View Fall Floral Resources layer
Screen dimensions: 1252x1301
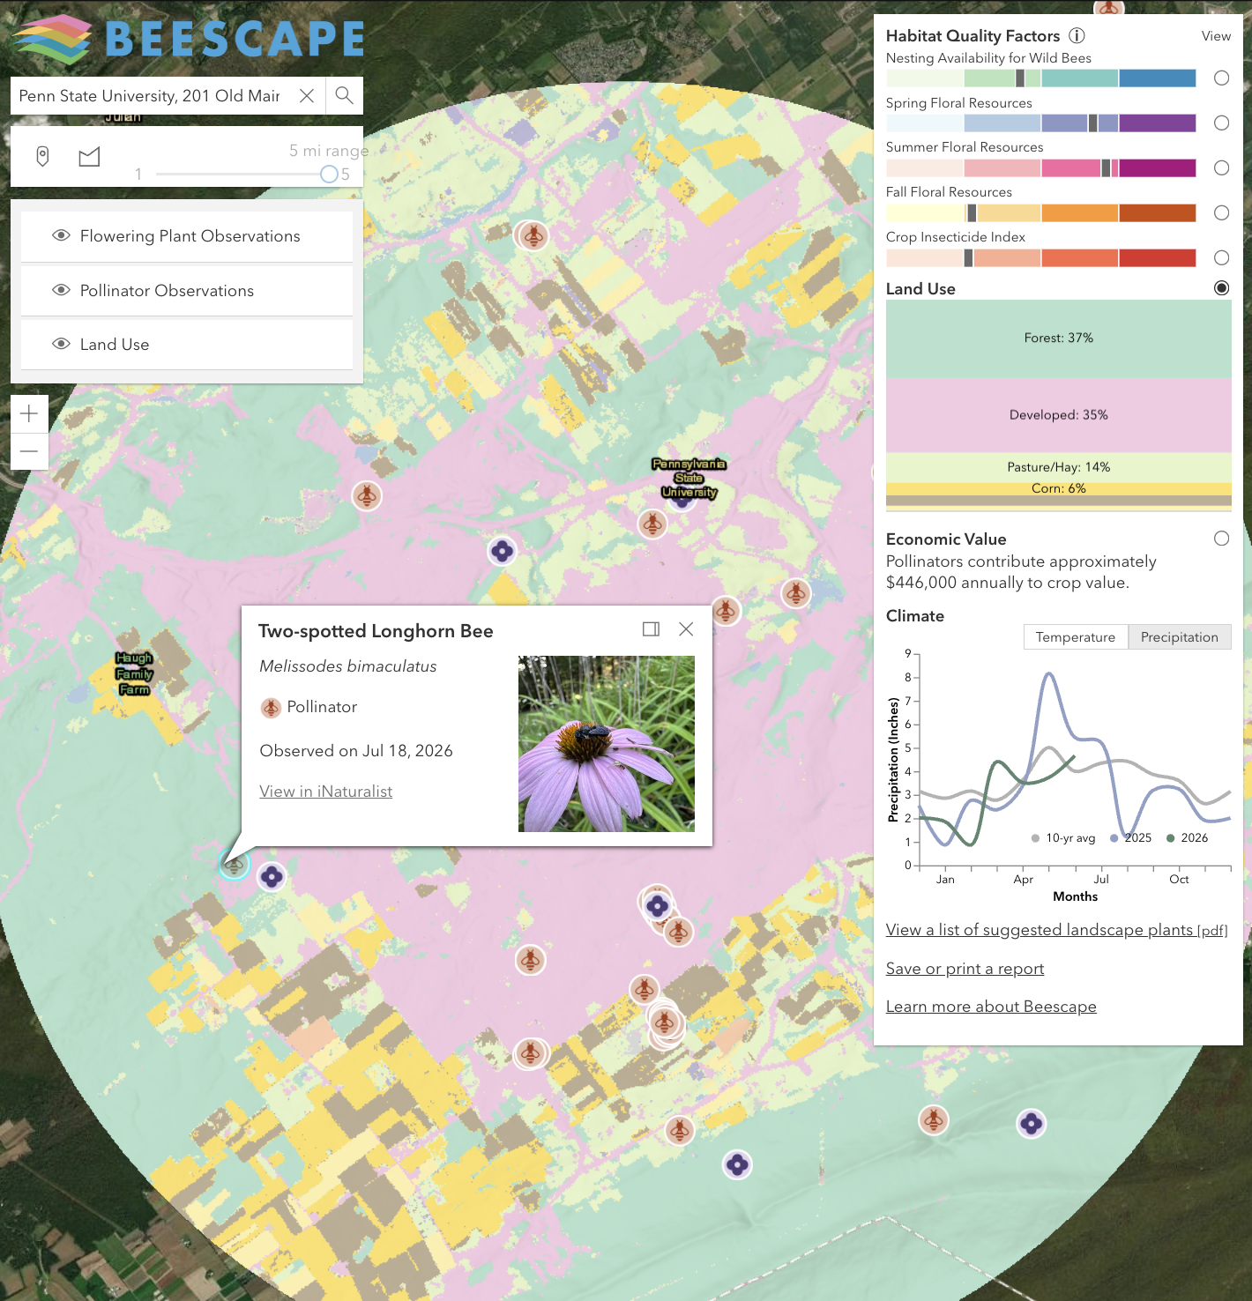(x=1221, y=212)
